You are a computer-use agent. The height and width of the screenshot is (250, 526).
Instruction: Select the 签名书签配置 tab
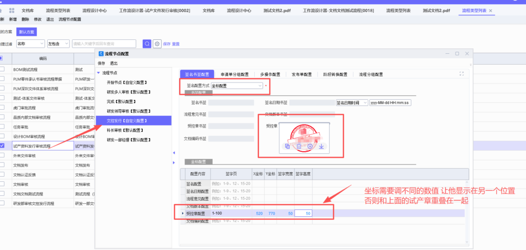click(x=197, y=74)
